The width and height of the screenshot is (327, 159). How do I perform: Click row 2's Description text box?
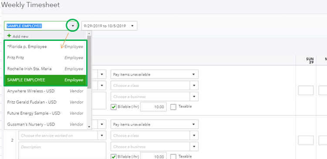coord(62,150)
